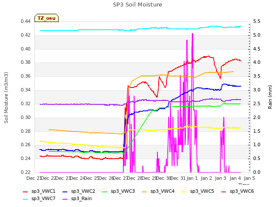The image size is (276, 207).
Task: Click the 2.5 rain axis tick label
Action: [x=257, y=103]
